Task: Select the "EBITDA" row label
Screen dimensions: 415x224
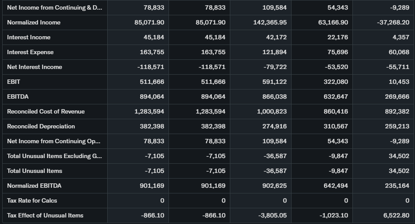Action: click(18, 96)
